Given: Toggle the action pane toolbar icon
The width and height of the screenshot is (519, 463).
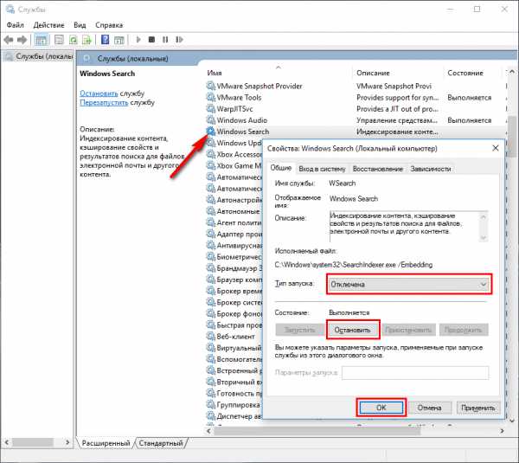Looking at the screenshot, I should (x=119, y=40).
